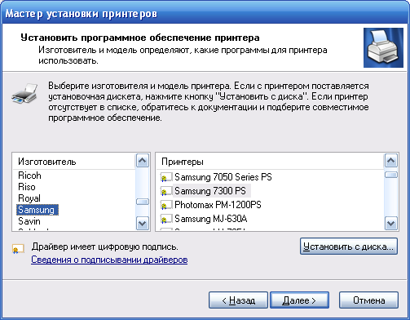Click the Мастер установки принтеров title bar

[x=205, y=13]
